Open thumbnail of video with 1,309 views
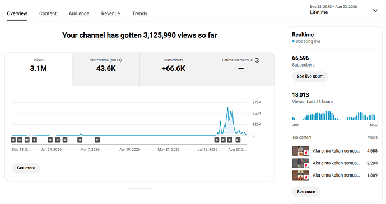386x204 pixels. [x=301, y=175]
